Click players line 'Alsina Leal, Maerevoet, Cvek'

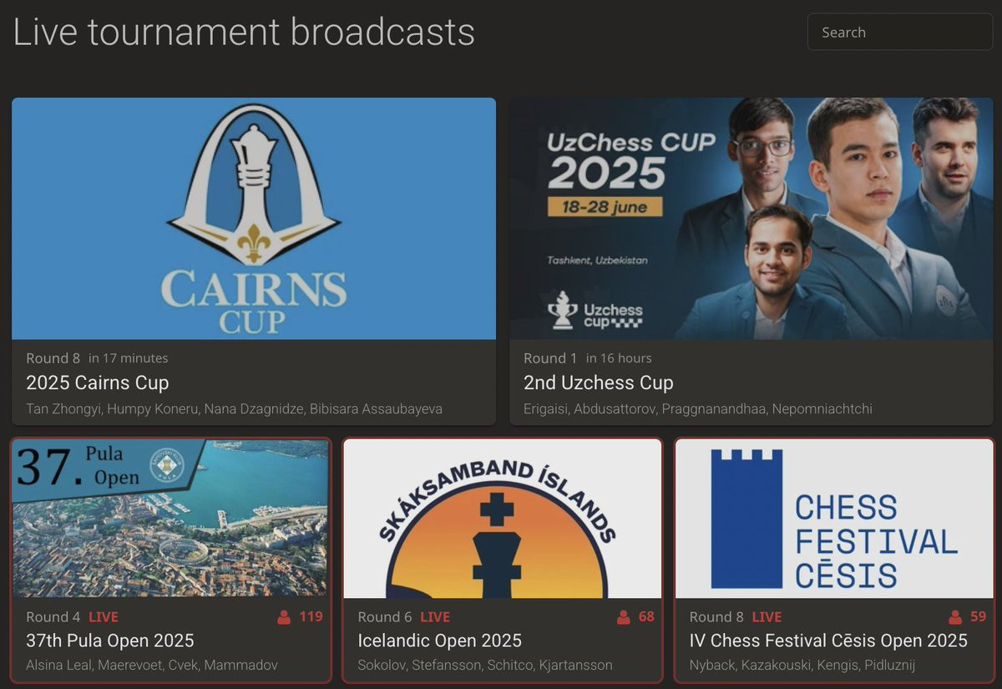[152, 666]
